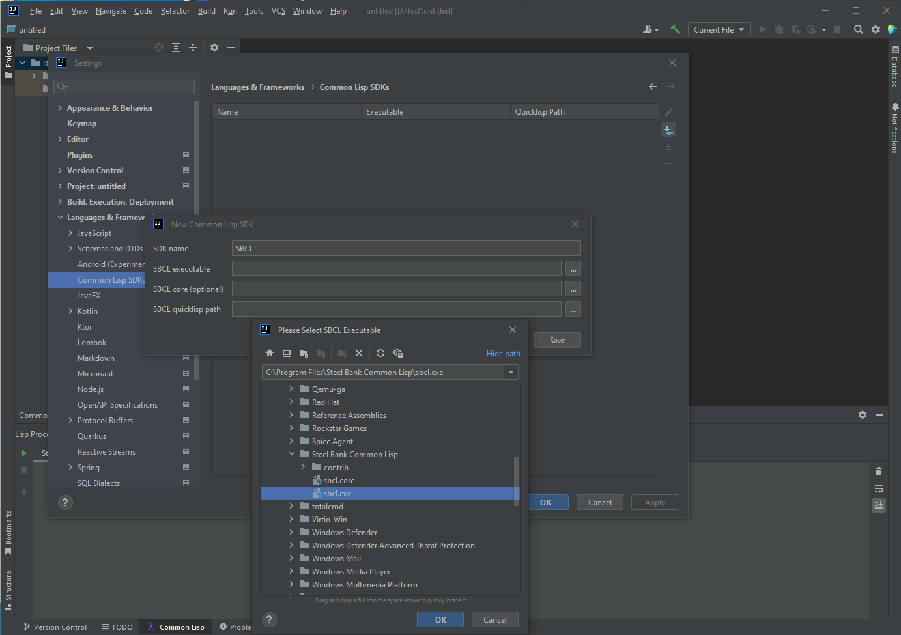Click the Delete X icon in chooser toolbar
The image size is (901, 635).
coord(359,354)
